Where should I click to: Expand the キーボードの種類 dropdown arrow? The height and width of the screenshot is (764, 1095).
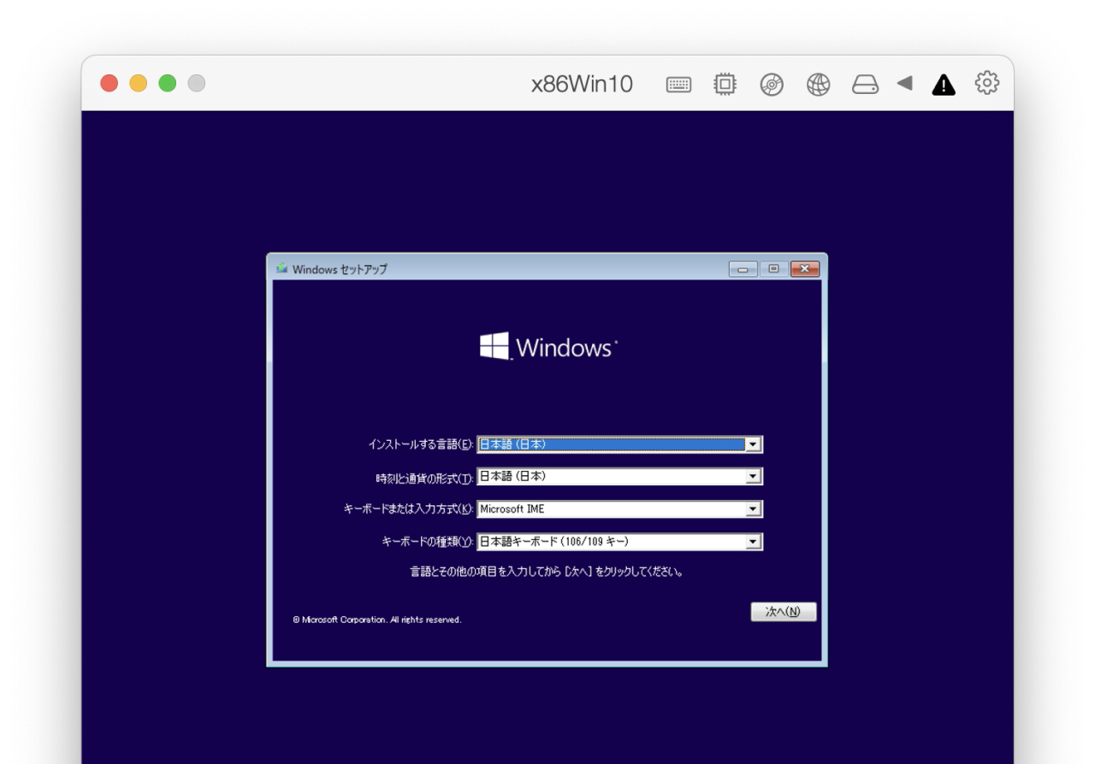[x=753, y=542]
